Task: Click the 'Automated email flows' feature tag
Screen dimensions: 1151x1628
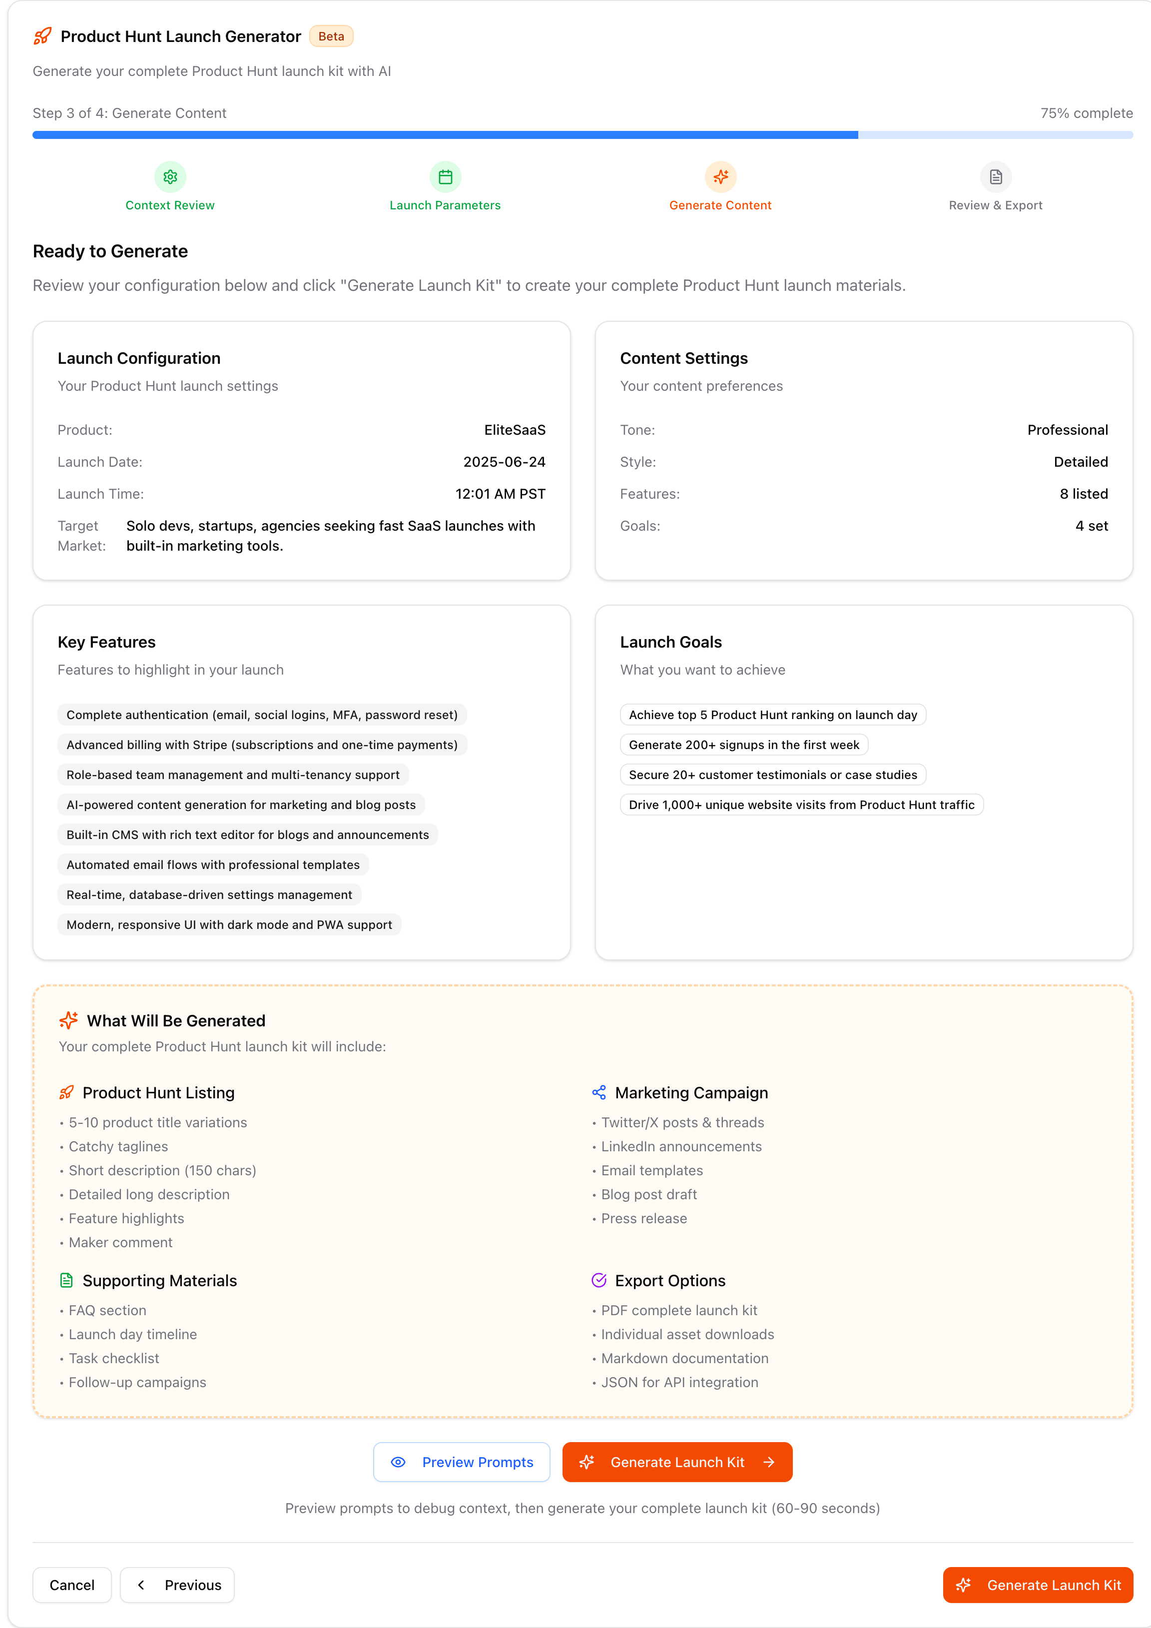Action: tap(213, 864)
